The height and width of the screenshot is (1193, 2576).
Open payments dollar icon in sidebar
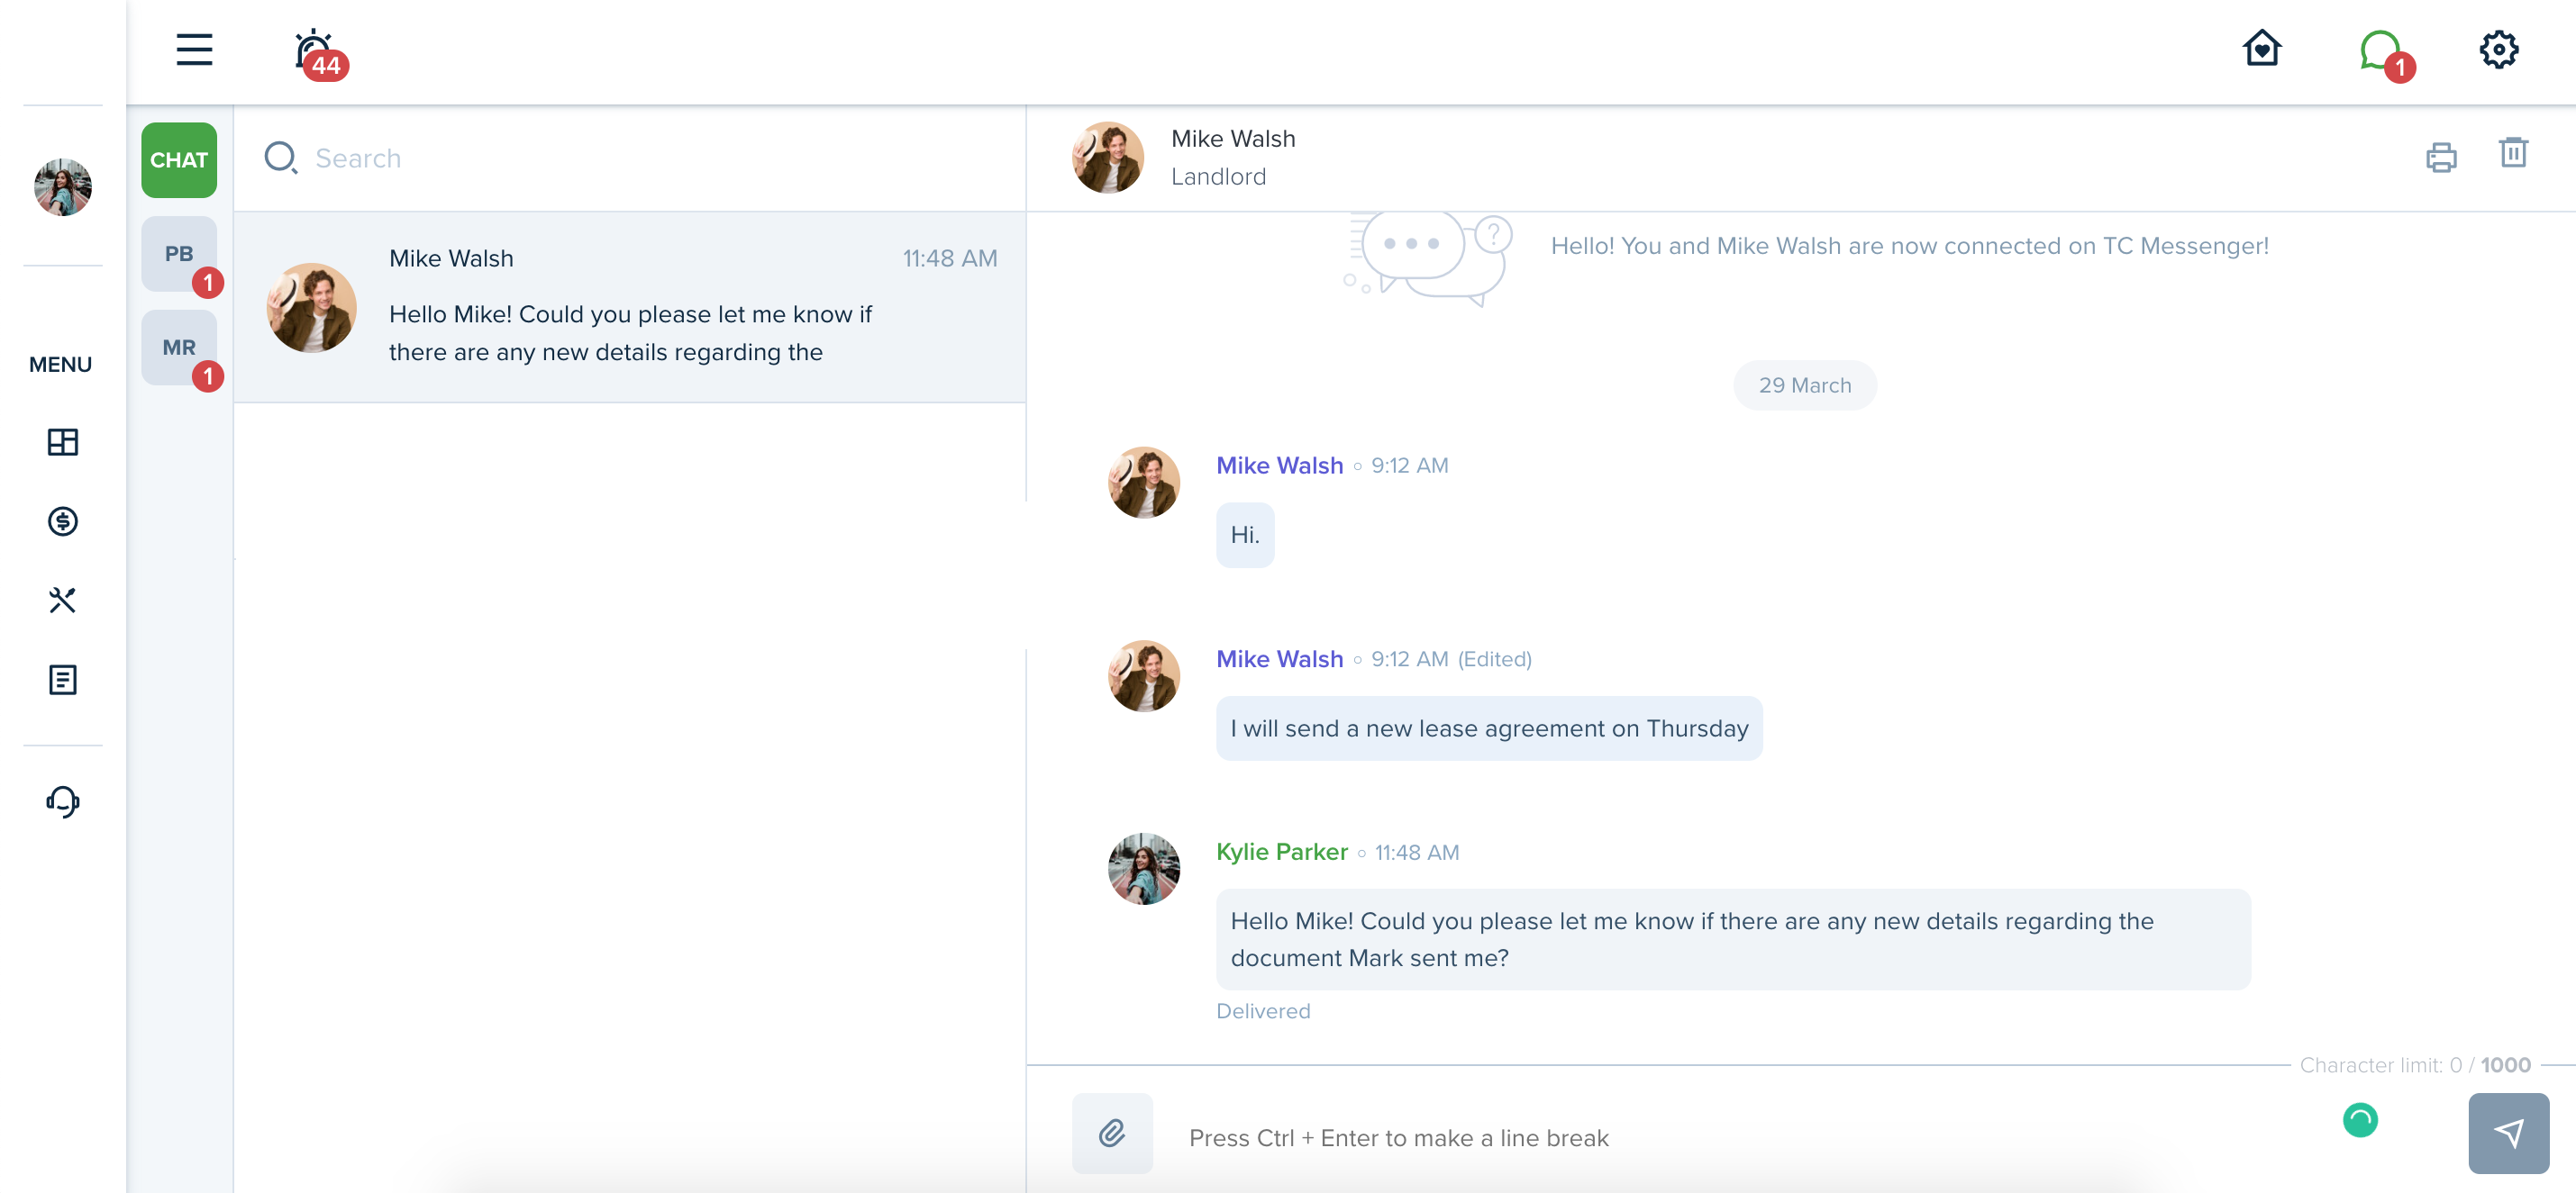tap(63, 520)
